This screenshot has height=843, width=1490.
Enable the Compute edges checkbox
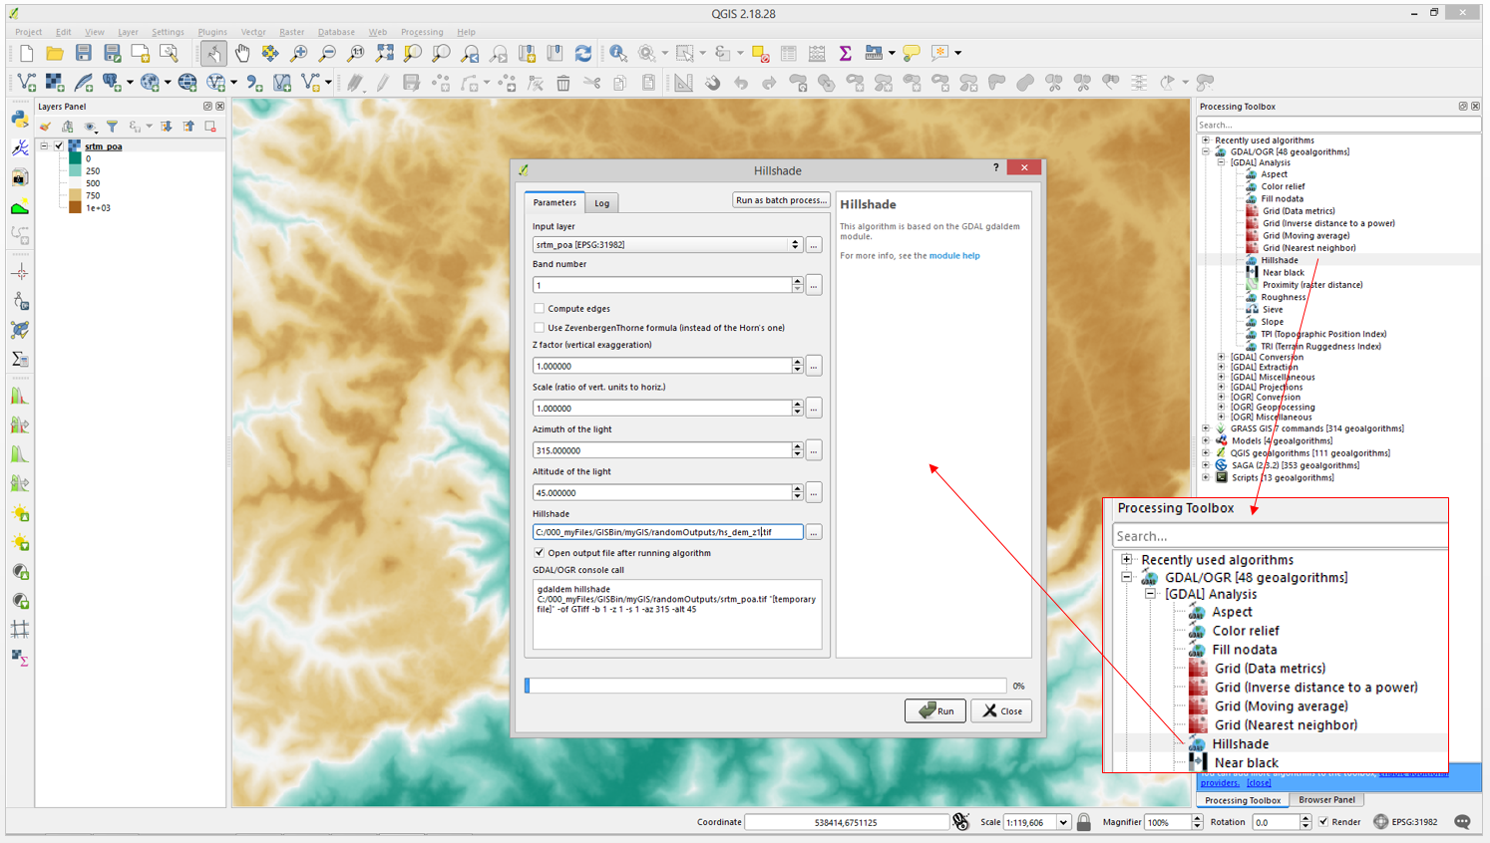pos(540,309)
